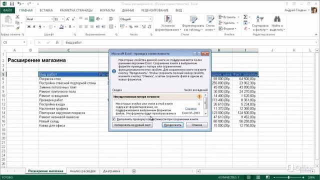This screenshot has width=320, height=180.
Task: Open the ВСТАВКА ribbon tab
Action: pyautogui.click(x=46, y=10)
